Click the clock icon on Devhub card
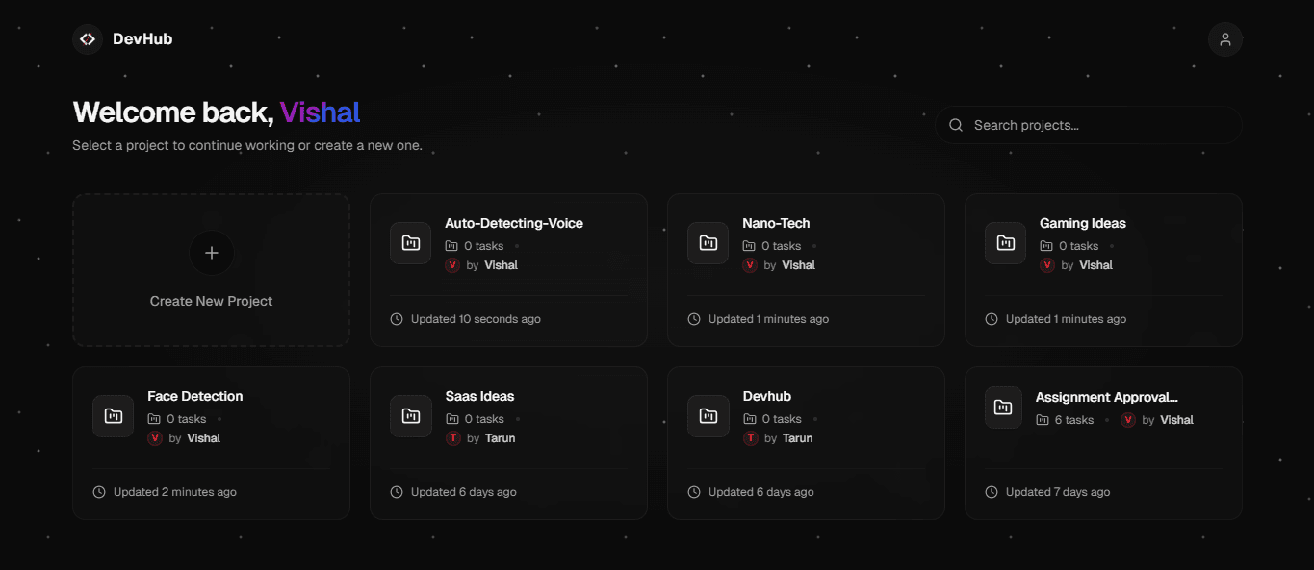The width and height of the screenshot is (1314, 570). (694, 491)
